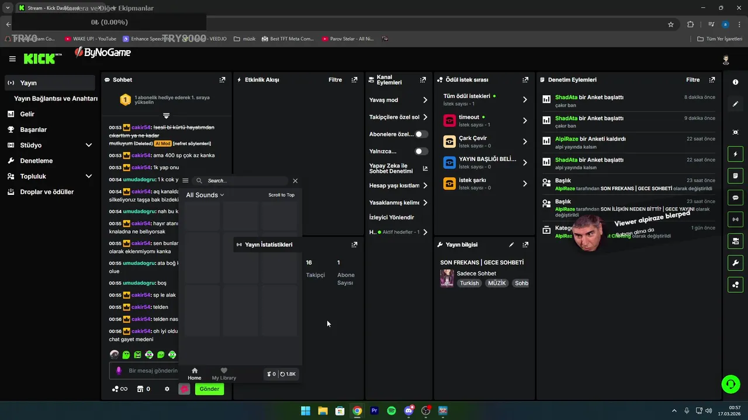Click the green headset support button
Screen dimensions: 748x420
point(730,384)
